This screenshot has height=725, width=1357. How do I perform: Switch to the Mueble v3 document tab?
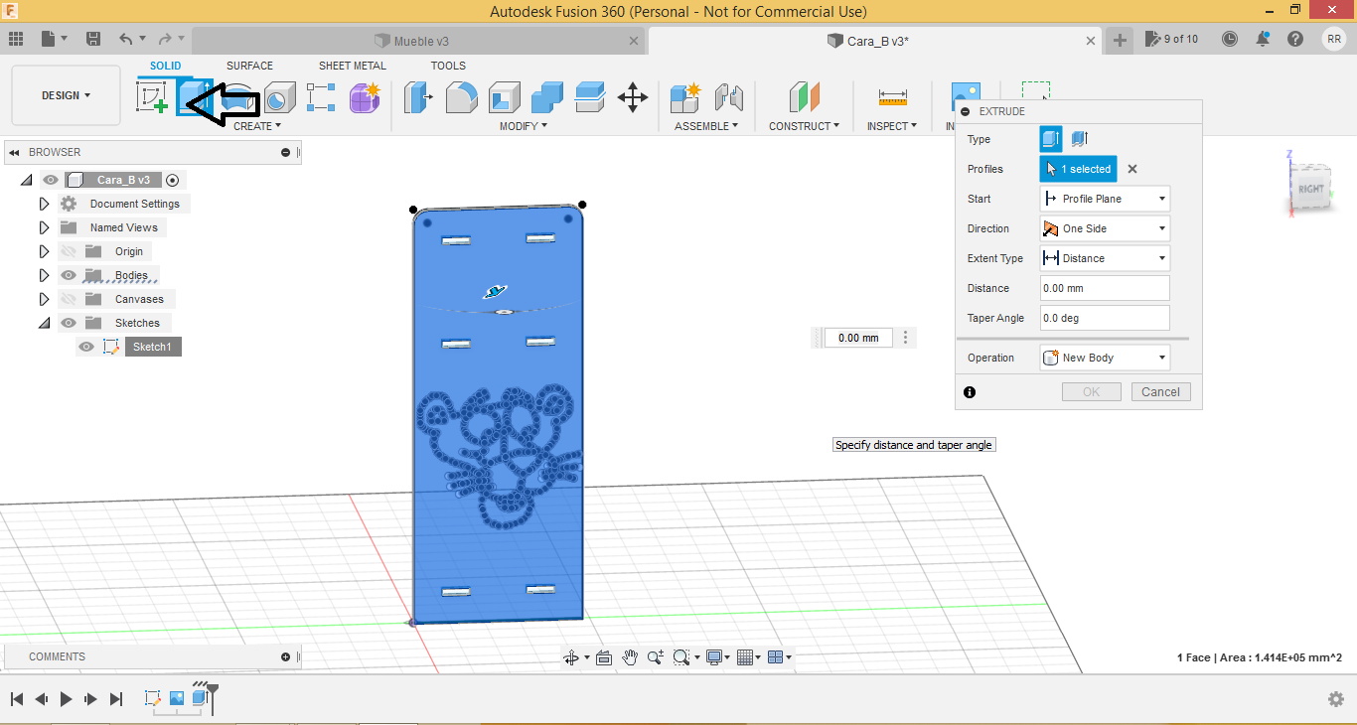tap(419, 41)
